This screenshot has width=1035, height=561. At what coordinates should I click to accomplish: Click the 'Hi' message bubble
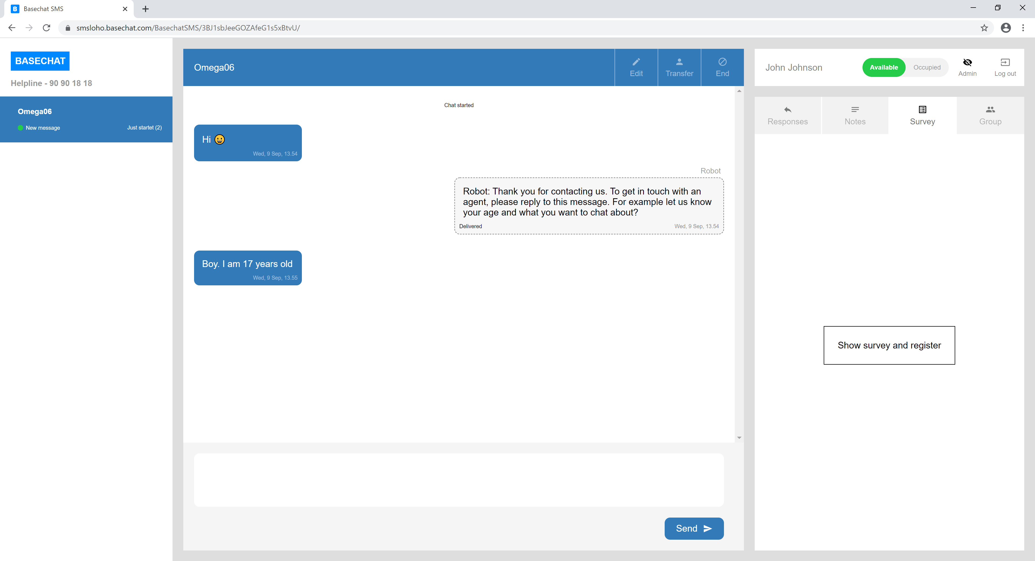coord(247,143)
